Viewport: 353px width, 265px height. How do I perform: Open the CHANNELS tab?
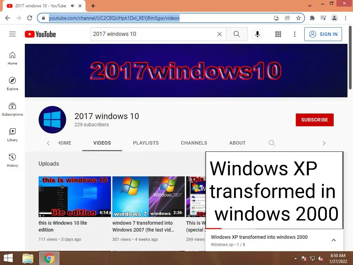(x=194, y=143)
